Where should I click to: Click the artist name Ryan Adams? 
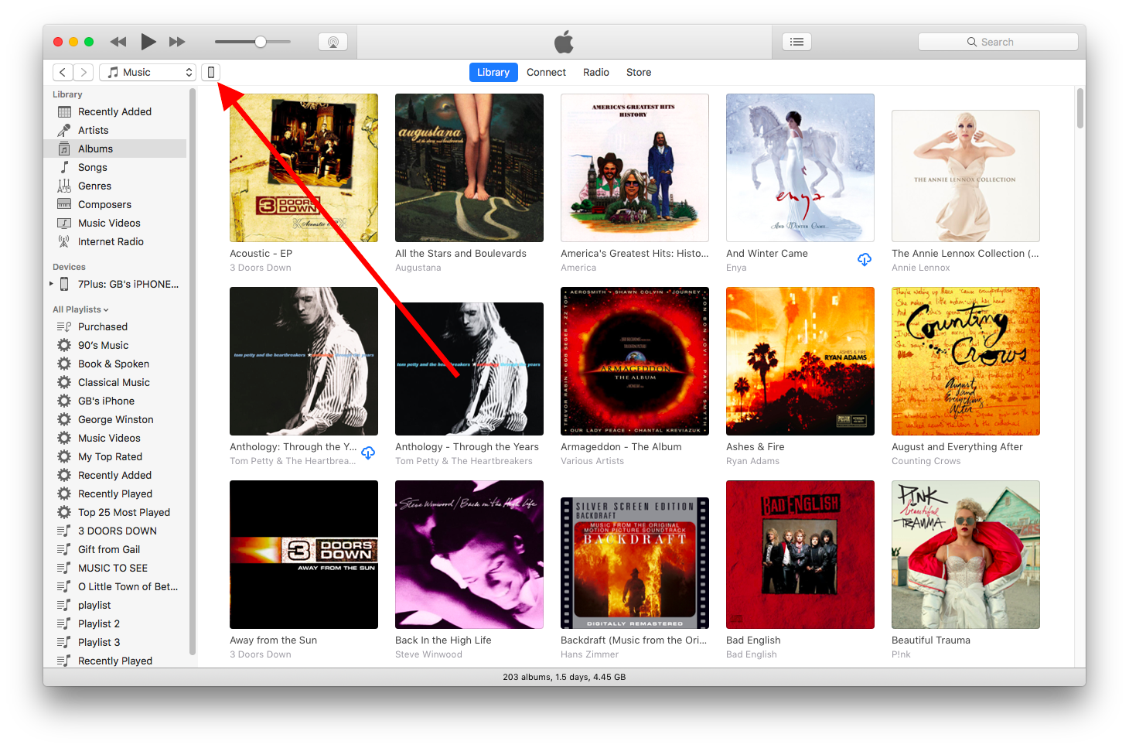(x=752, y=461)
